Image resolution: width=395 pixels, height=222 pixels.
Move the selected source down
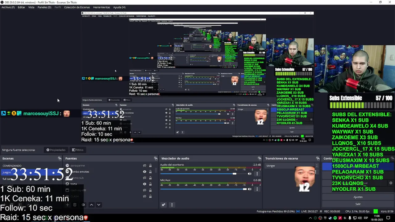pyautogui.click(x=99, y=205)
